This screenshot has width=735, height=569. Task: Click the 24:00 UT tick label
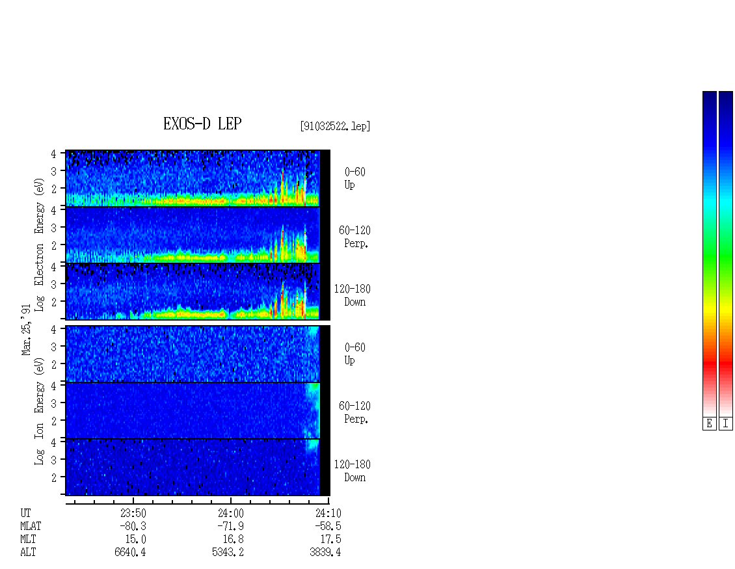231,513
